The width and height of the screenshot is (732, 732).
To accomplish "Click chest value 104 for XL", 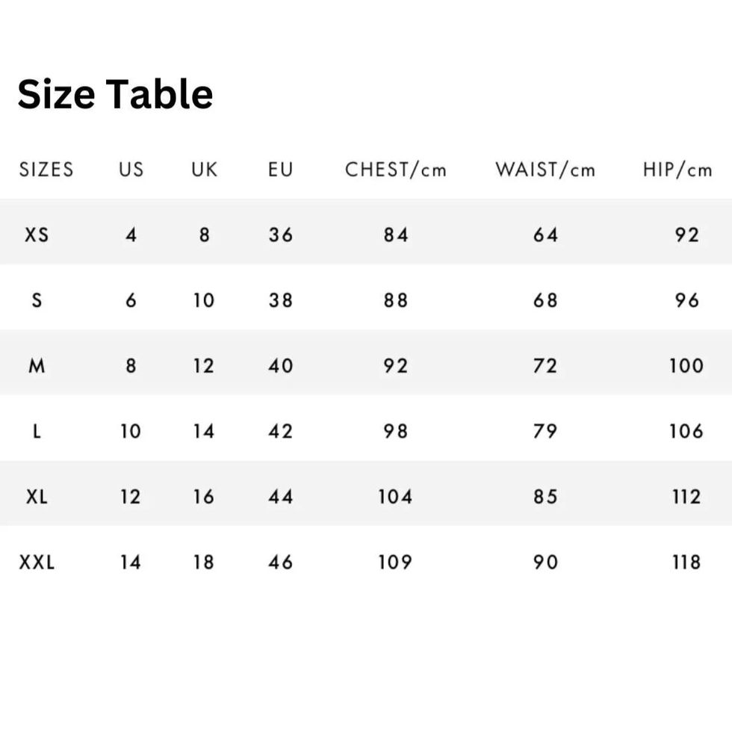I will (x=395, y=497).
